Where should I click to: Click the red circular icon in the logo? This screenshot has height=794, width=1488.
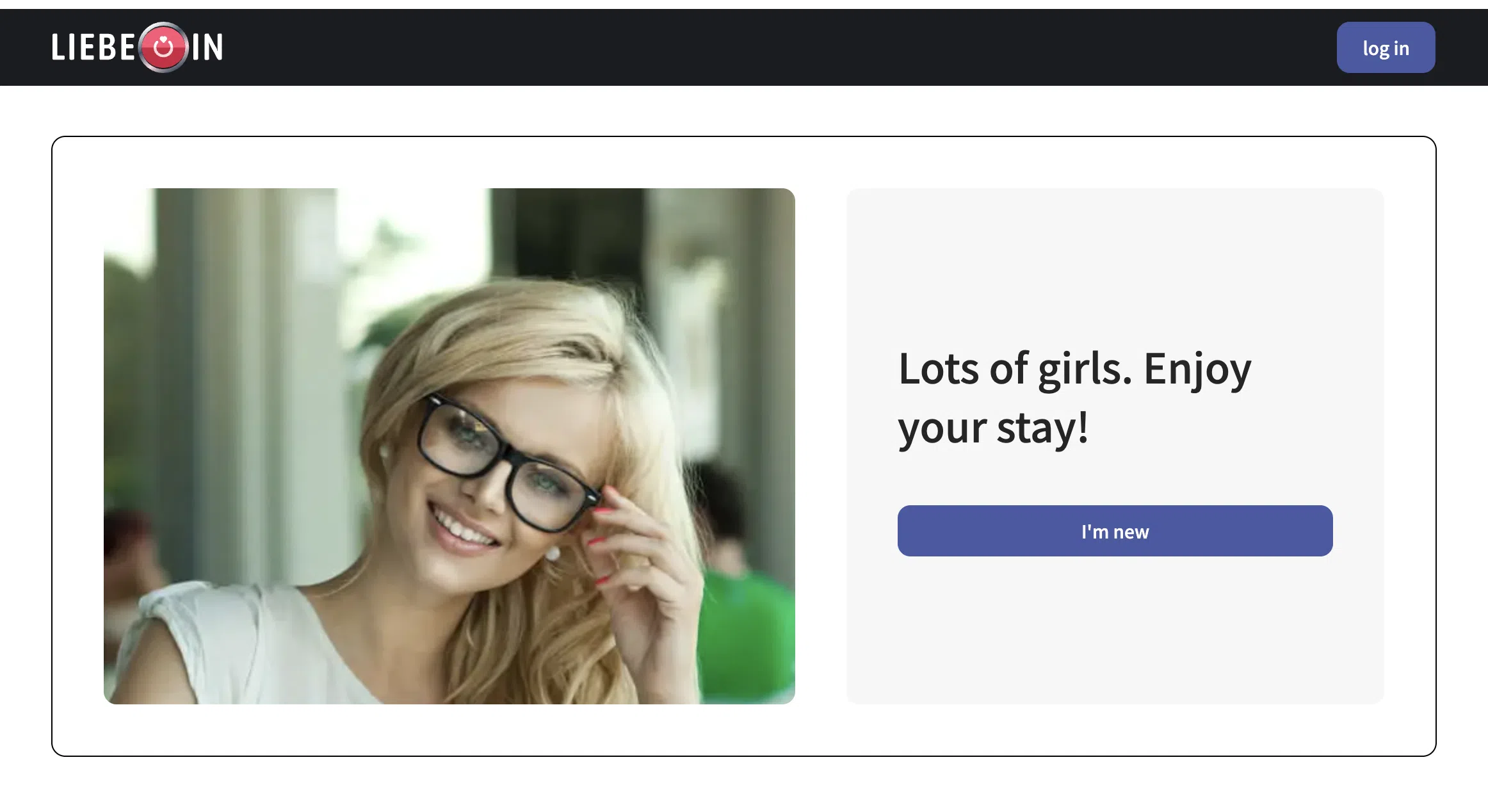(163, 47)
